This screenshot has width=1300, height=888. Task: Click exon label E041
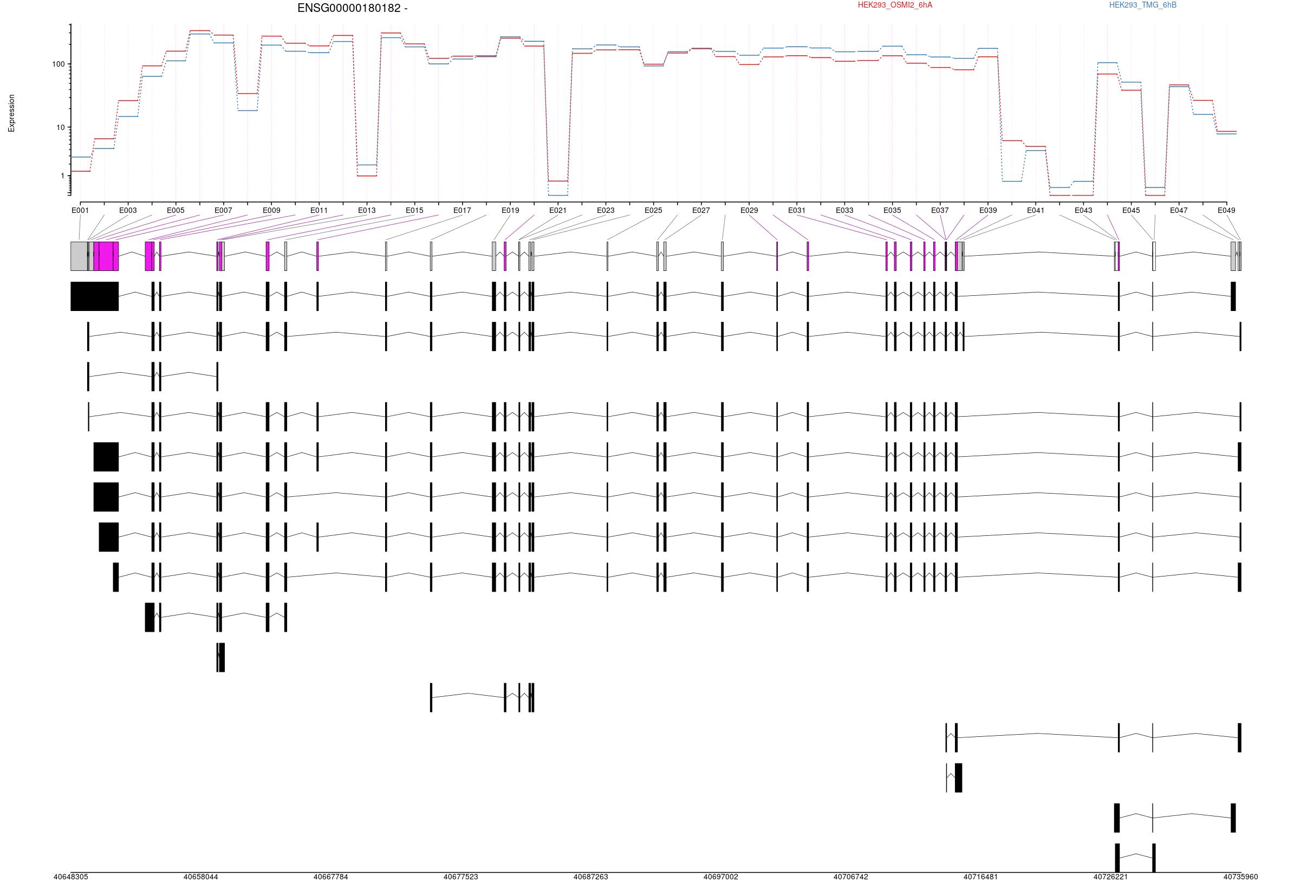coord(1036,210)
